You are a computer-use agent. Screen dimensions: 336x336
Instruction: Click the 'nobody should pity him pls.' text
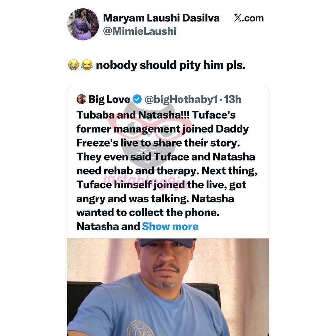pyautogui.click(x=171, y=65)
